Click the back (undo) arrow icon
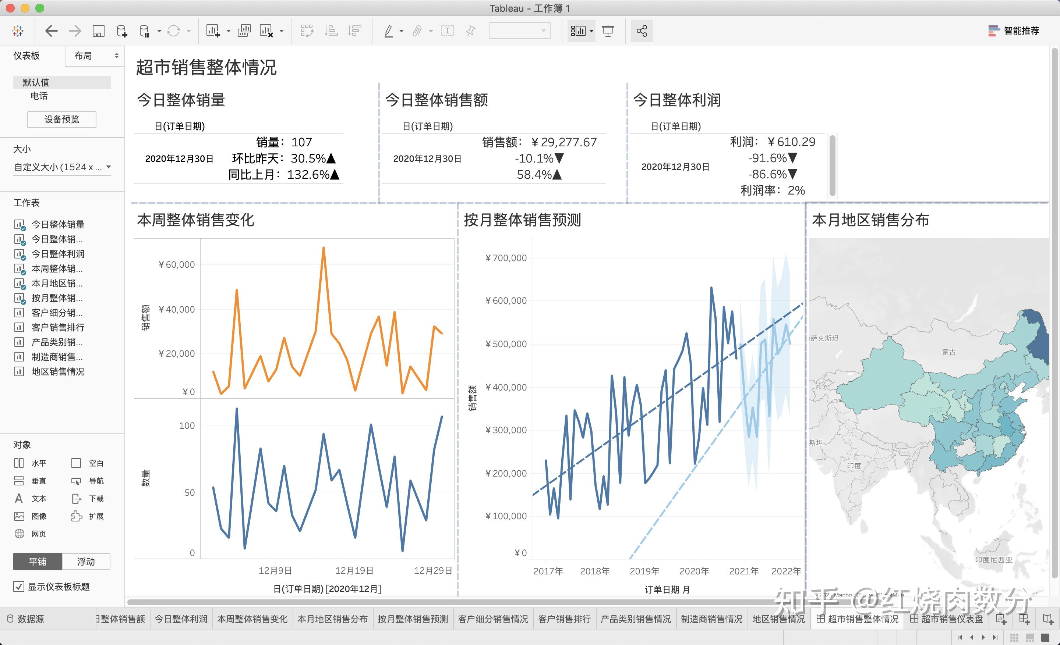Image resolution: width=1060 pixels, height=645 pixels. [x=52, y=31]
